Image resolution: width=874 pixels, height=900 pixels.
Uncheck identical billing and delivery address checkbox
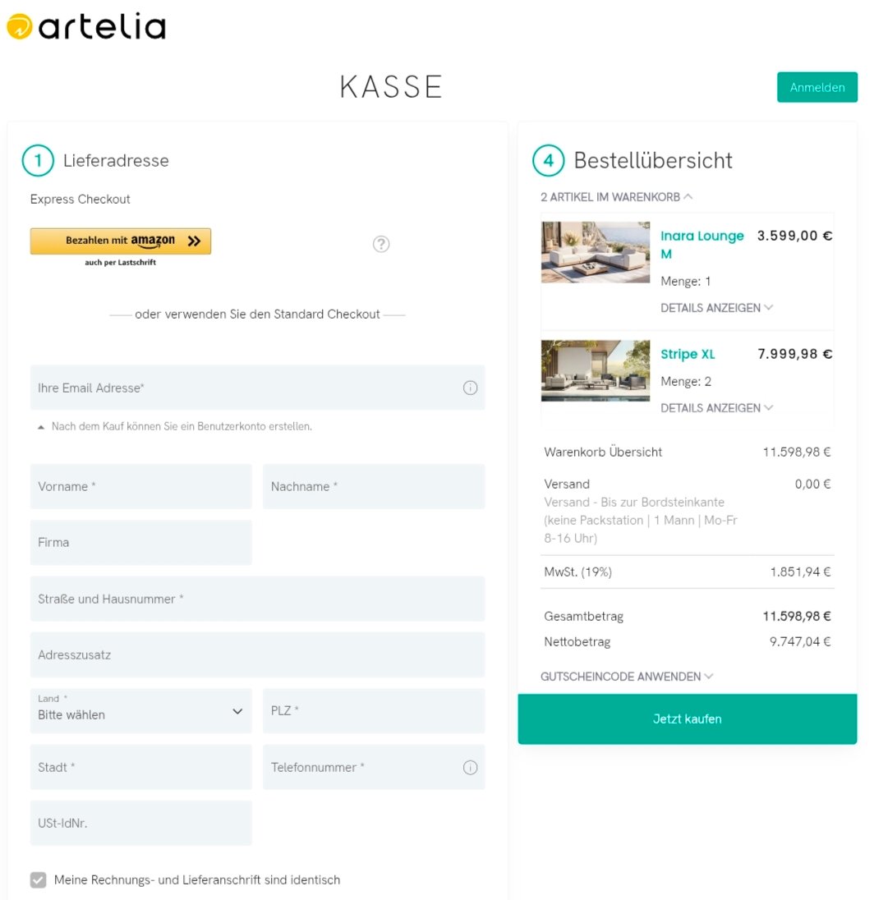(x=39, y=880)
